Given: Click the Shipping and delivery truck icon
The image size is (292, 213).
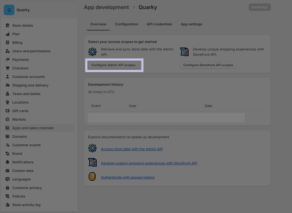Looking at the screenshot, I should pyautogui.click(x=7, y=85).
